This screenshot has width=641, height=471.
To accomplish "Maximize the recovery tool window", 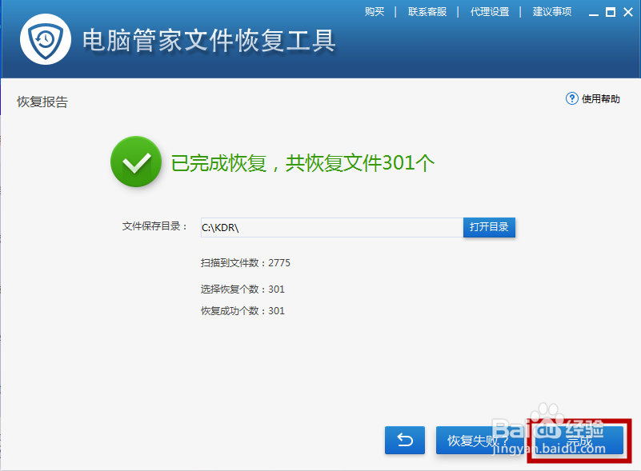I will 610,12.
